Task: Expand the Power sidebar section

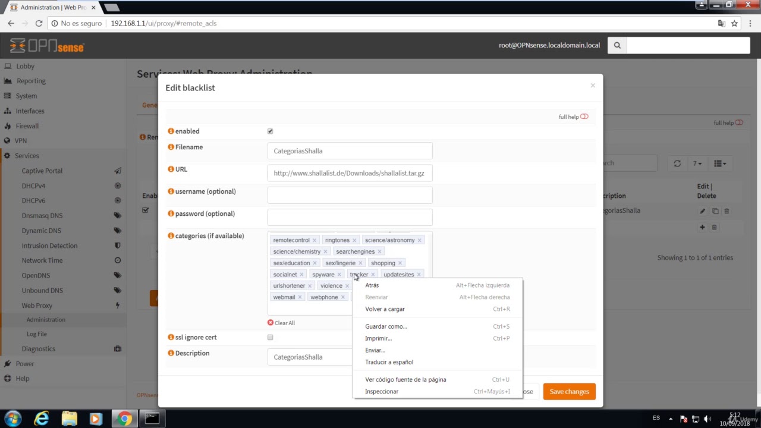Action: [x=63, y=364]
